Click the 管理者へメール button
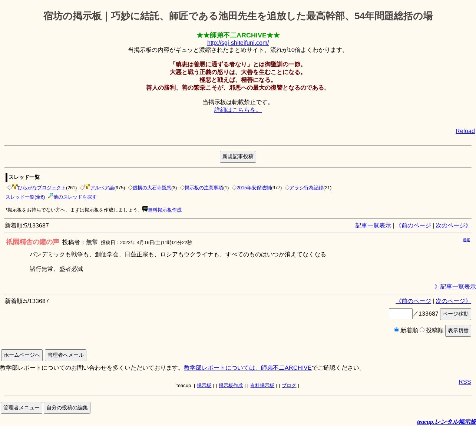Viewport: 476px width, 426px height. (66, 355)
